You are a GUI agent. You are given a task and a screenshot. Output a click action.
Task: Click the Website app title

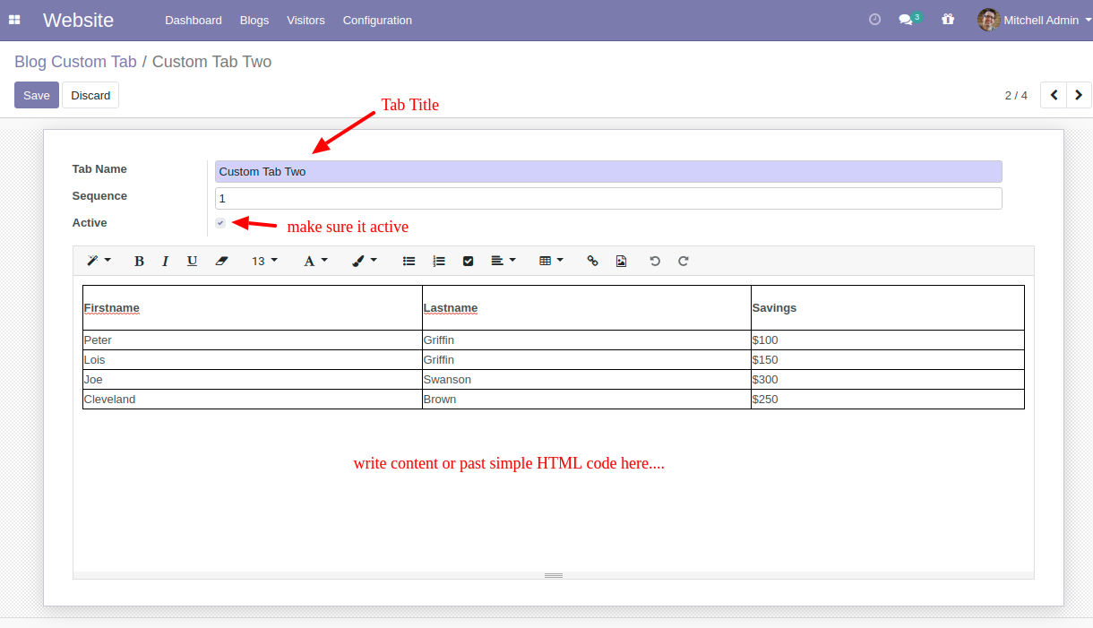coord(78,20)
